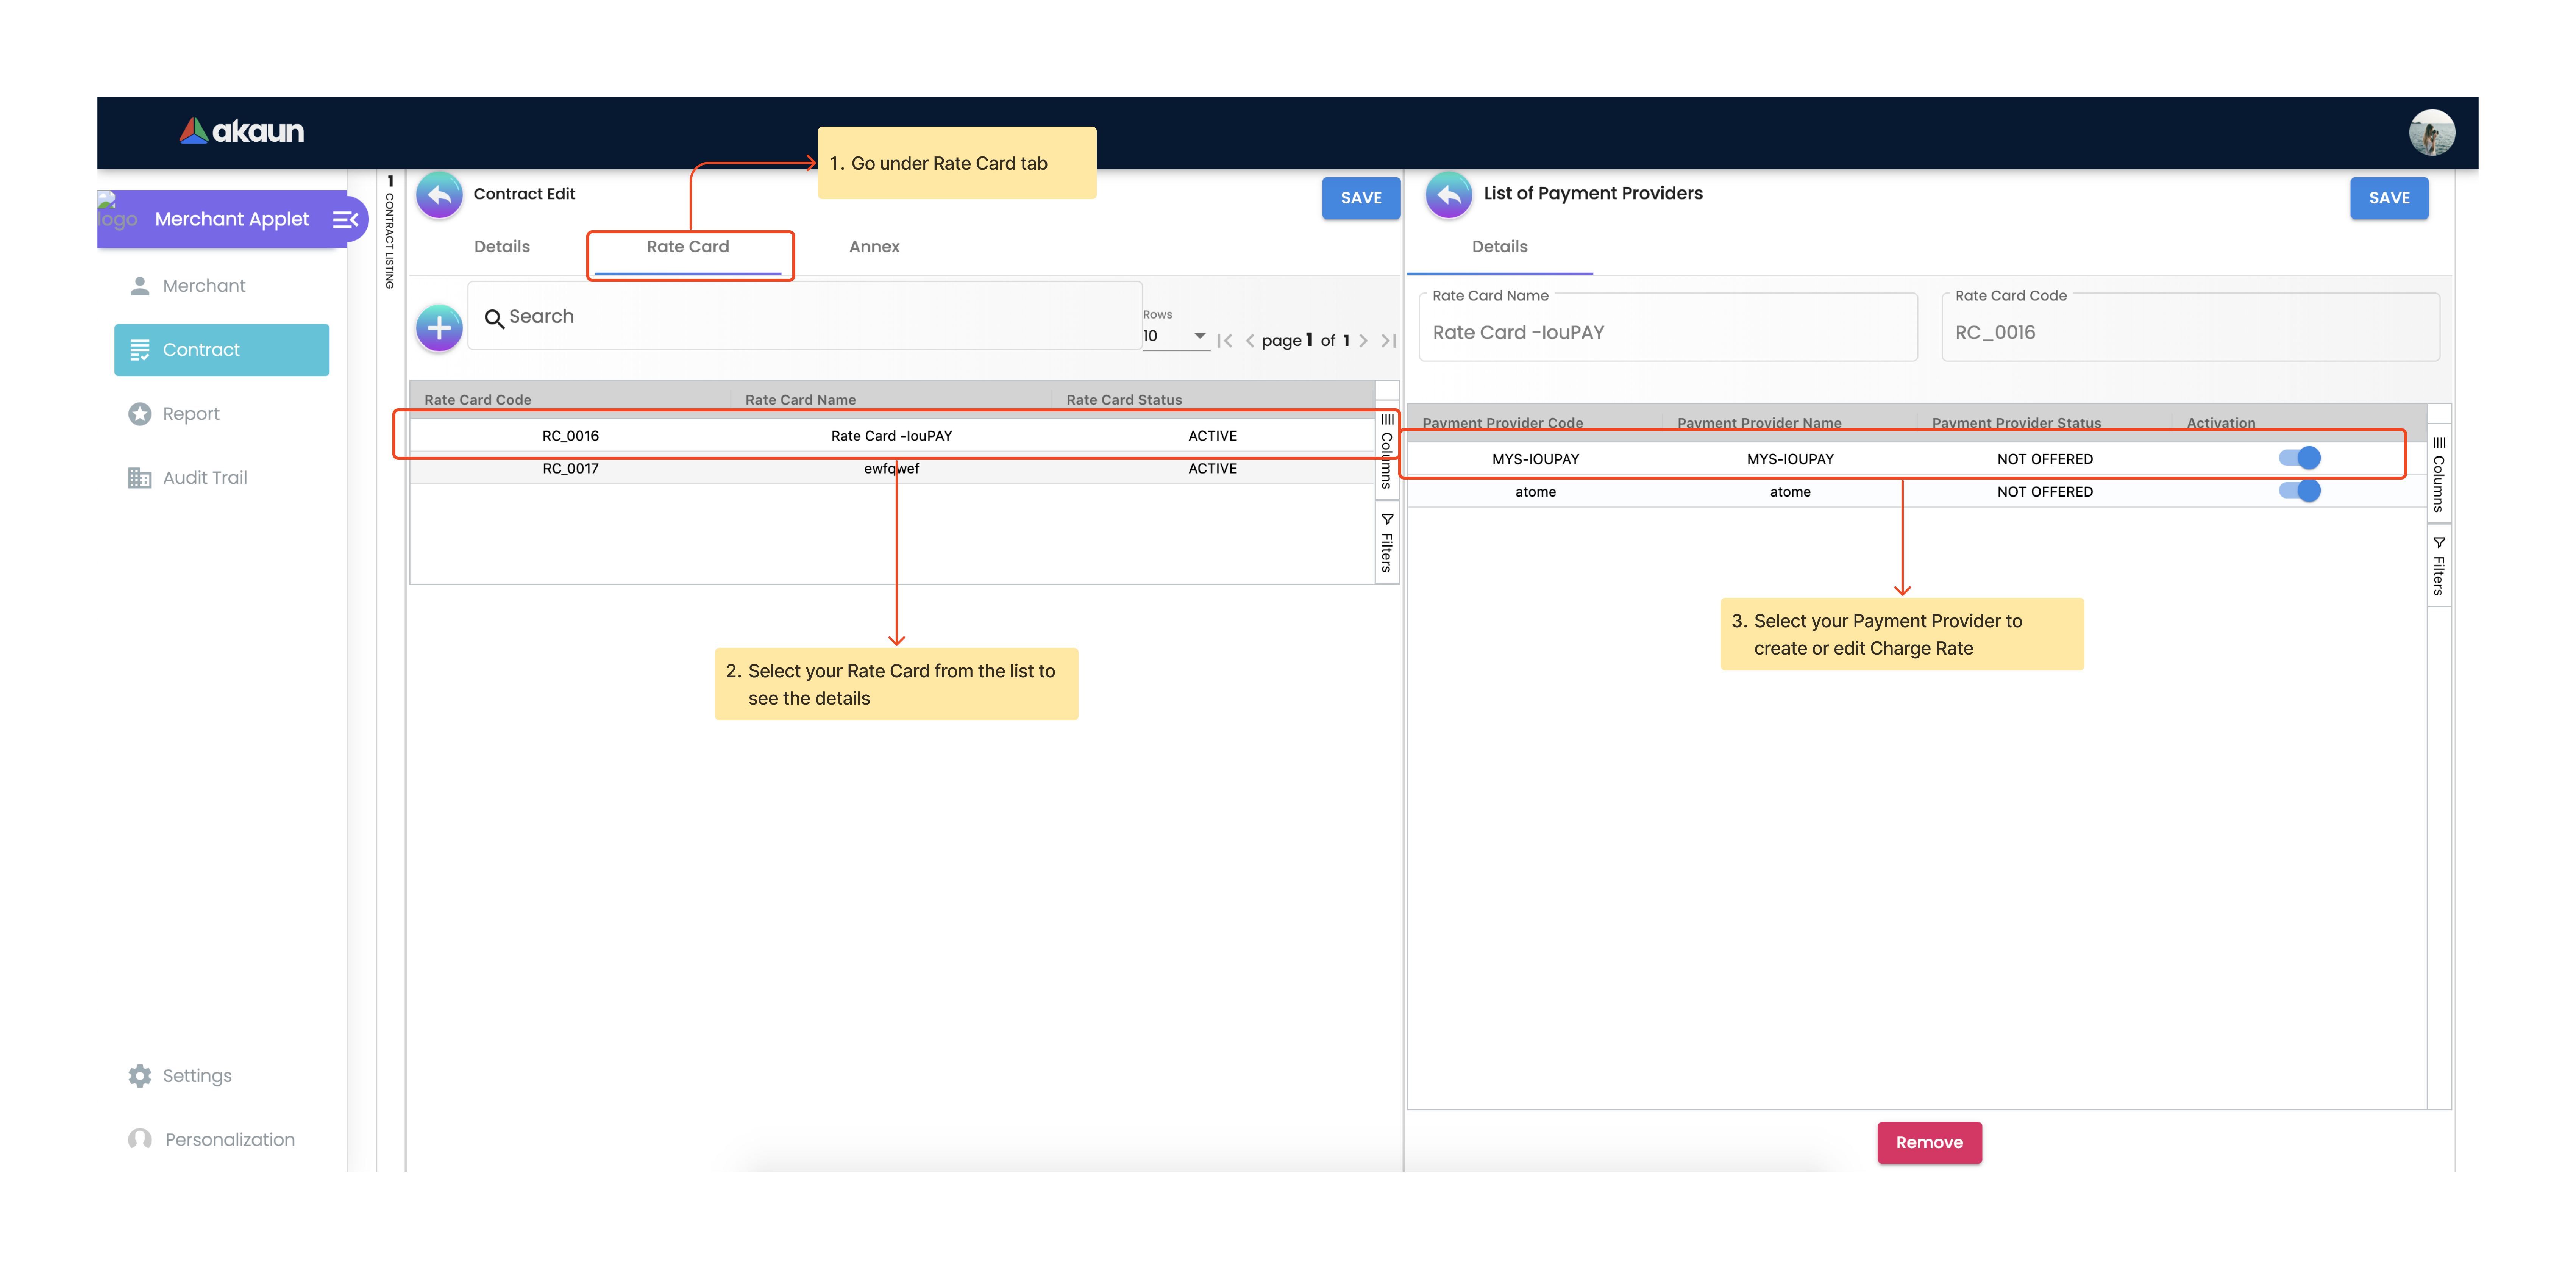The width and height of the screenshot is (2576, 1269).
Task: Click the back arrow beside Contract Edit
Action: [x=438, y=195]
